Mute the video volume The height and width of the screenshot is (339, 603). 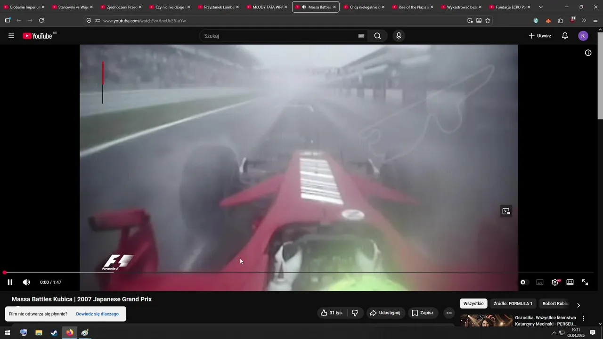[x=26, y=282]
